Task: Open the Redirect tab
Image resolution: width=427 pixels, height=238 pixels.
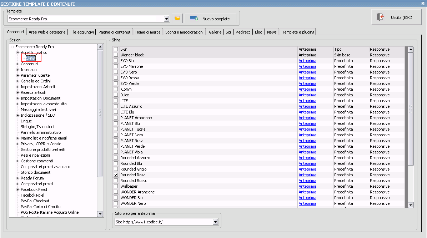Action: point(243,32)
